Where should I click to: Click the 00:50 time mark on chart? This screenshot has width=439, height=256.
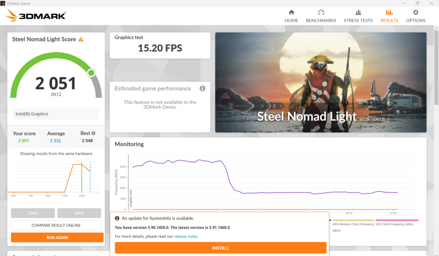click(x=349, y=213)
